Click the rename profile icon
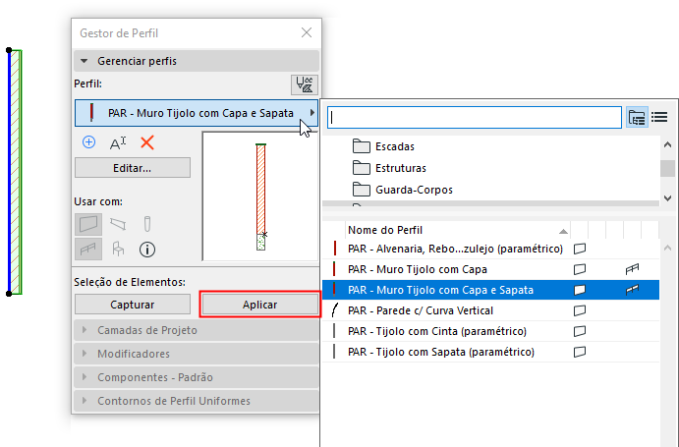 tap(118, 142)
